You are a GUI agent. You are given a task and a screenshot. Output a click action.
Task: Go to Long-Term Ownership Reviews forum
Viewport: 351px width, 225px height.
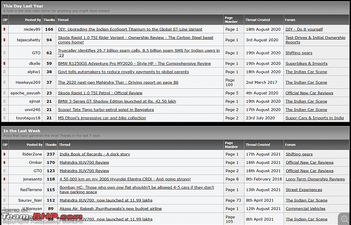click(x=315, y=179)
